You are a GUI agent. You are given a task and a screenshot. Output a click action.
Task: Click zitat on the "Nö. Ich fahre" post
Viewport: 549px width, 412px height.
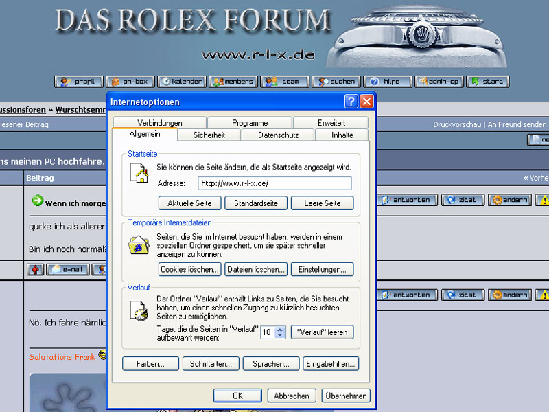pyautogui.click(x=463, y=295)
